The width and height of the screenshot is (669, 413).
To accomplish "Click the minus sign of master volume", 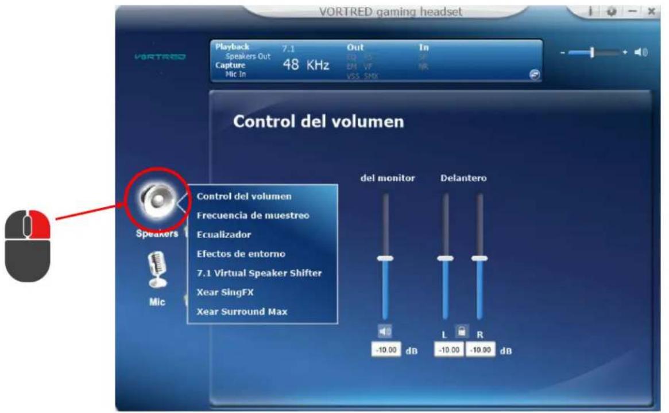I will (563, 52).
